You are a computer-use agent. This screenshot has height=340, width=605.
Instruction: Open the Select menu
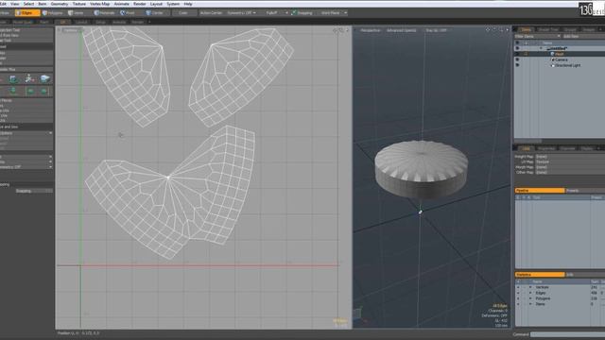point(28,4)
